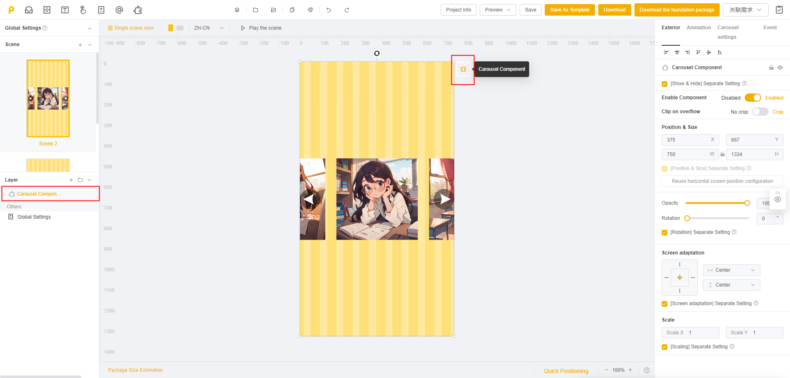Expand the Scene section chevron
Viewport: 790px width, 378px height.
pos(90,45)
